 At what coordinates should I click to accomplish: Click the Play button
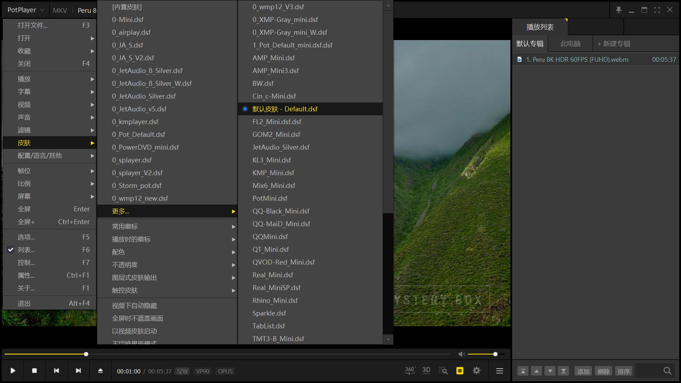point(13,371)
